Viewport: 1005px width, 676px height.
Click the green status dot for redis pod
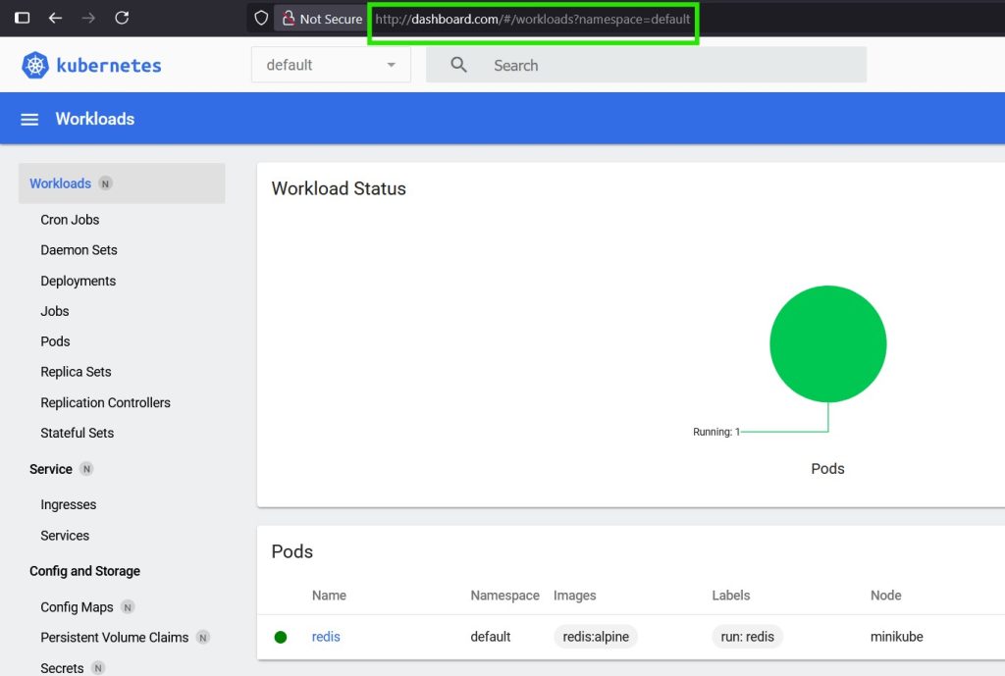pyautogui.click(x=280, y=637)
